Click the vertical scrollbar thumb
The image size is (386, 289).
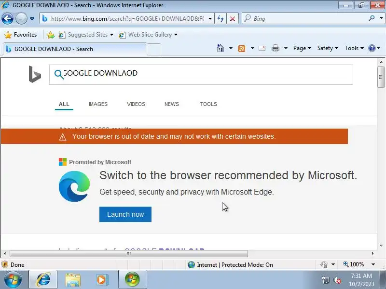pos(381,77)
